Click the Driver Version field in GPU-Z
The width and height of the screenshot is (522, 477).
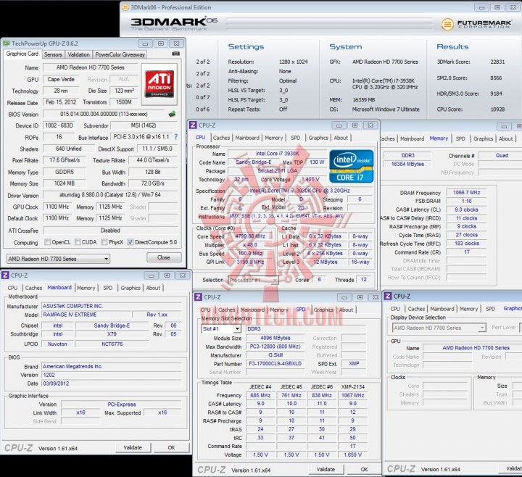click(110, 195)
